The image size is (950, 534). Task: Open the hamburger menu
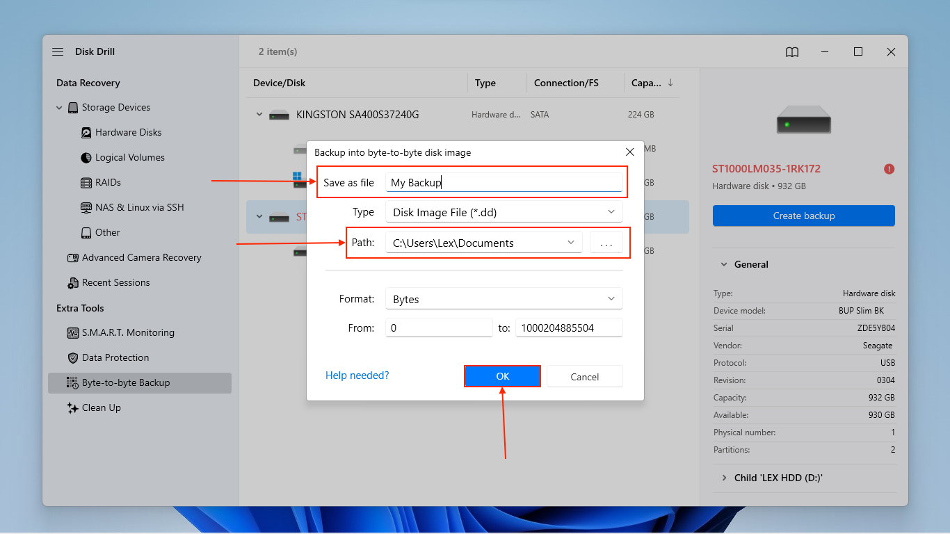[57, 51]
